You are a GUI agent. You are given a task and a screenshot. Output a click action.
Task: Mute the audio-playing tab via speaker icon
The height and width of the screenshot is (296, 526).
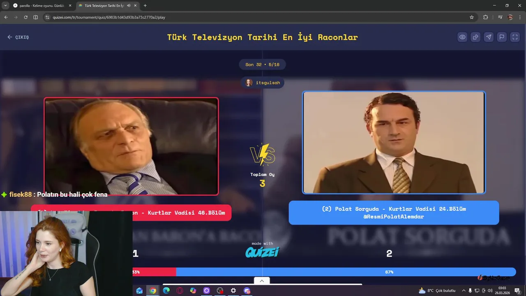tap(129, 5)
